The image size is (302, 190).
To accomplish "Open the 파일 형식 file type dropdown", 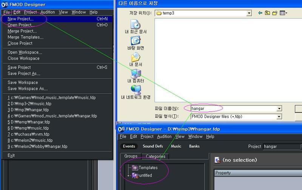I will click(x=279, y=117).
